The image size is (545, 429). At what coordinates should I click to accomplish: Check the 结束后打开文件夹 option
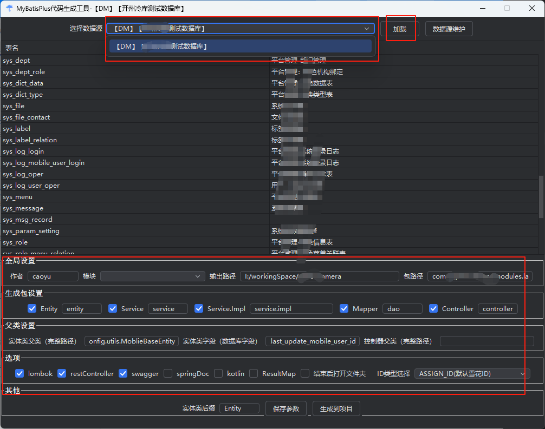point(306,373)
